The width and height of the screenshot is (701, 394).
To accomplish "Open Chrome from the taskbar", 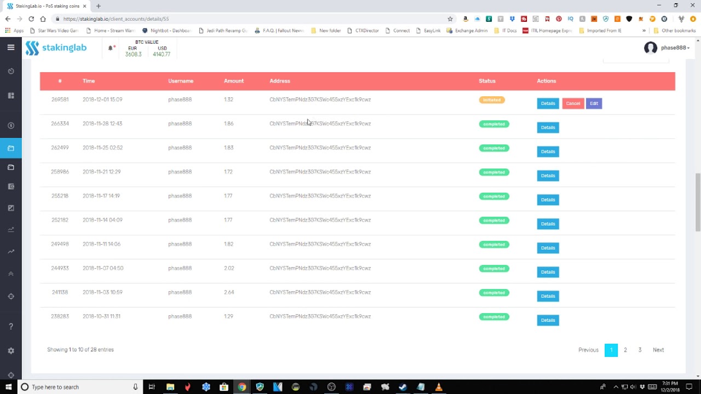I will [x=242, y=387].
